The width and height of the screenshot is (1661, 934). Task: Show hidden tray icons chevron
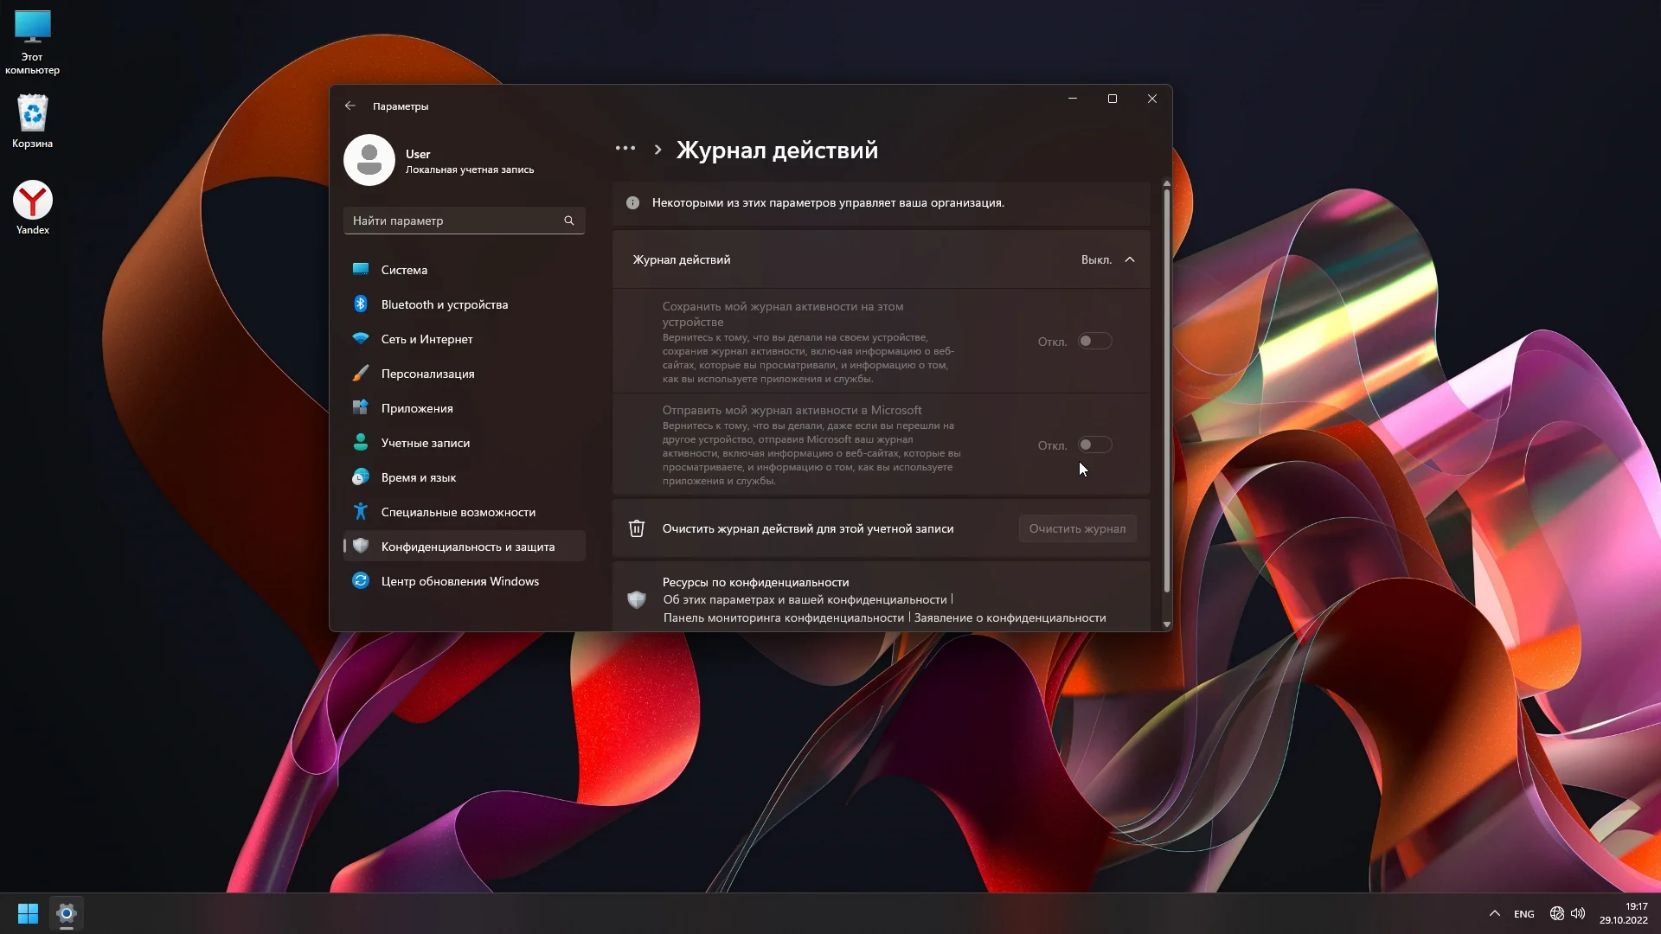click(1494, 913)
